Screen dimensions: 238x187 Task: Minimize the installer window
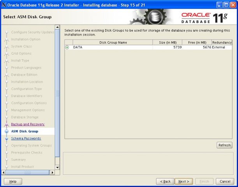coord(219,5)
